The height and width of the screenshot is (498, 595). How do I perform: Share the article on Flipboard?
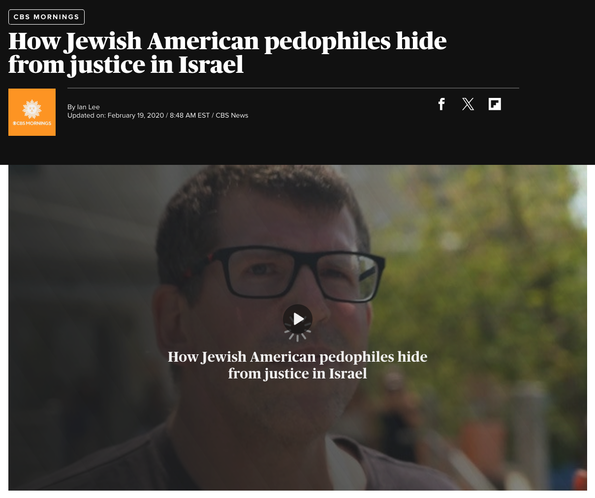tap(495, 104)
